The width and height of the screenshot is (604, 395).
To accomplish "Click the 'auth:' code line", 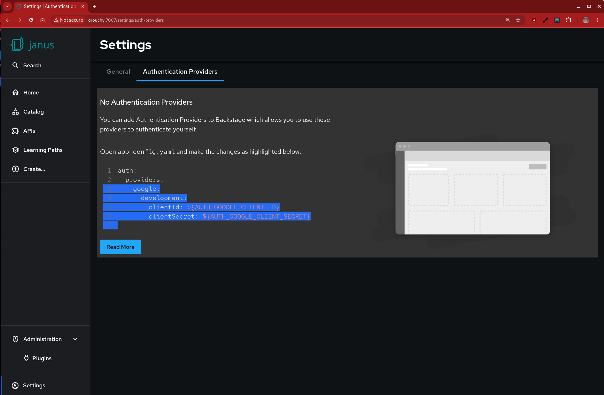I will pos(127,171).
